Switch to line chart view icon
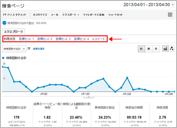The height and width of the screenshot is (128, 177). (x=165, y=49)
